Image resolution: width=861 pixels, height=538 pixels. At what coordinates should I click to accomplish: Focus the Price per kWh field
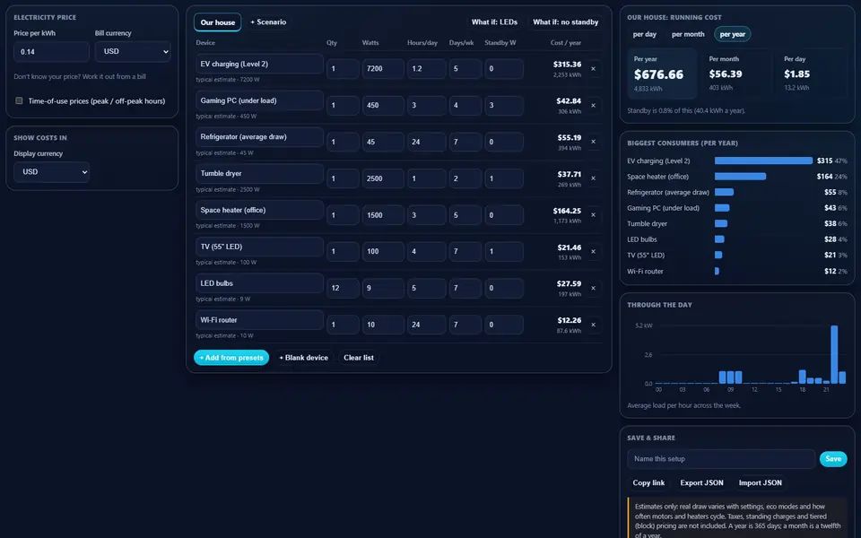(x=52, y=52)
